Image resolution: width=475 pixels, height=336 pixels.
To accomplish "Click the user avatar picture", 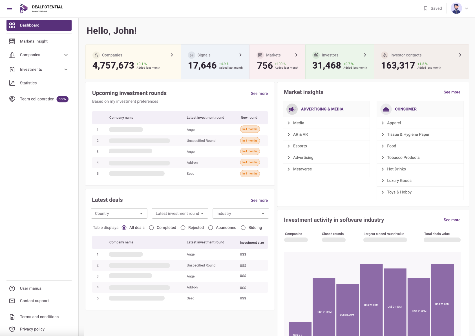I will click(456, 8).
